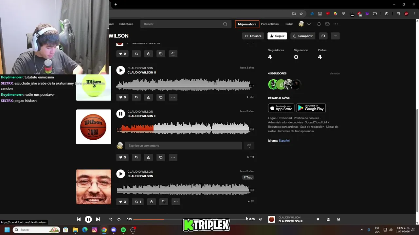Screen dimensions: 419x235
Task: Like the CLAUDIO WILSON II track row
Action: pyautogui.click(x=122, y=157)
